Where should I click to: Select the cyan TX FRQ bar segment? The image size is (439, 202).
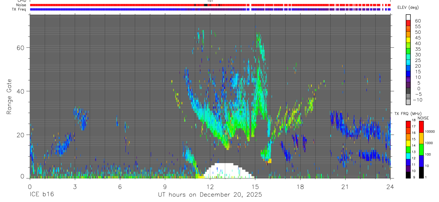408,156
